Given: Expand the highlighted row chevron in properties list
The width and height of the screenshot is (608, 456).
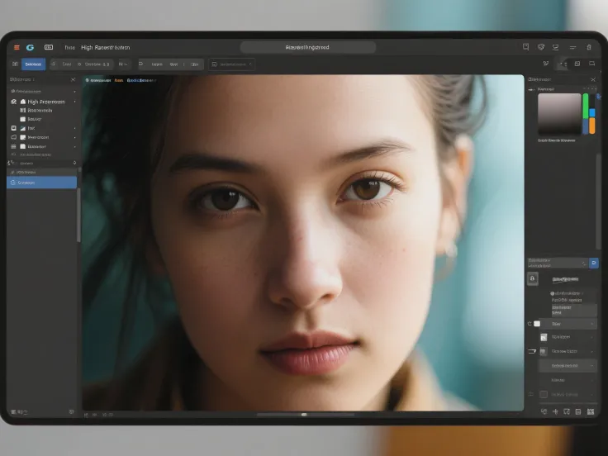Looking at the screenshot, I should point(591,366).
